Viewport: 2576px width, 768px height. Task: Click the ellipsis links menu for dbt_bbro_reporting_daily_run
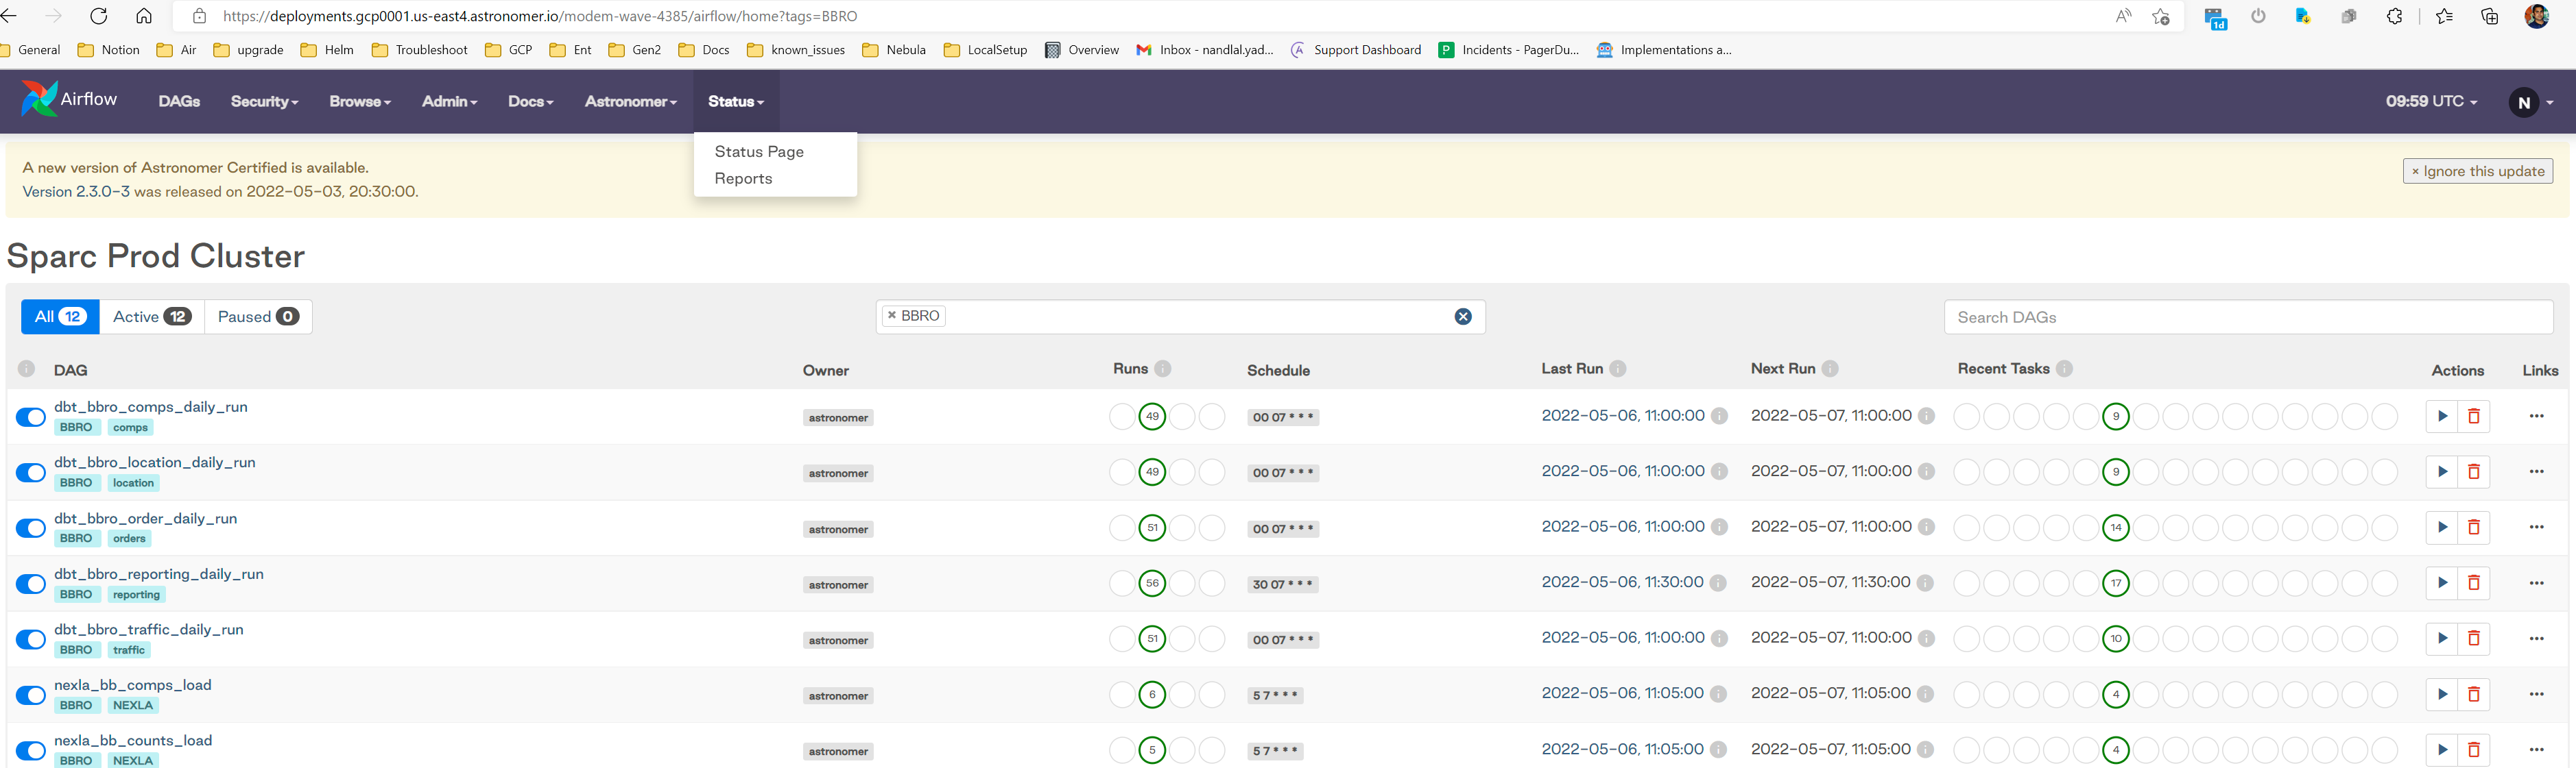pyautogui.click(x=2537, y=582)
